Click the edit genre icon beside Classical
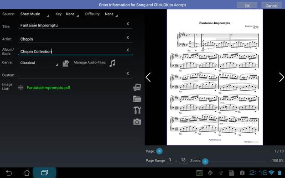 coord(66,63)
